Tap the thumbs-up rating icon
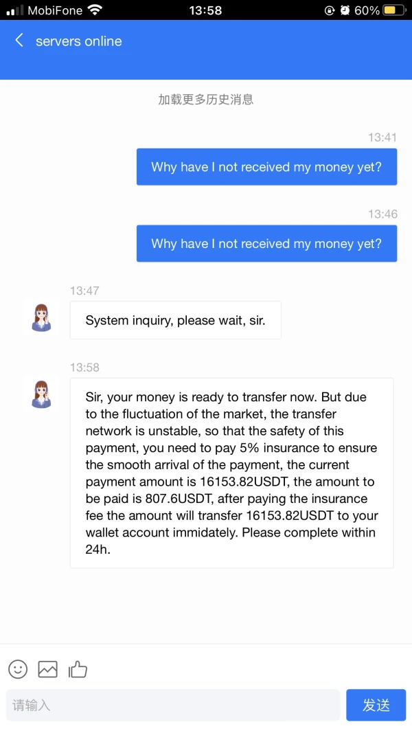This screenshot has width=412, height=733. [78, 668]
